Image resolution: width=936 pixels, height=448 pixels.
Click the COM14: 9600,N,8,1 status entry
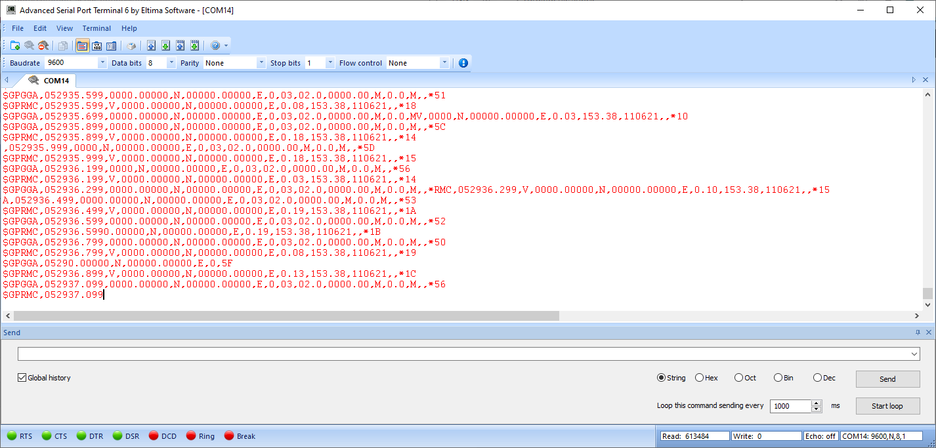882,436
